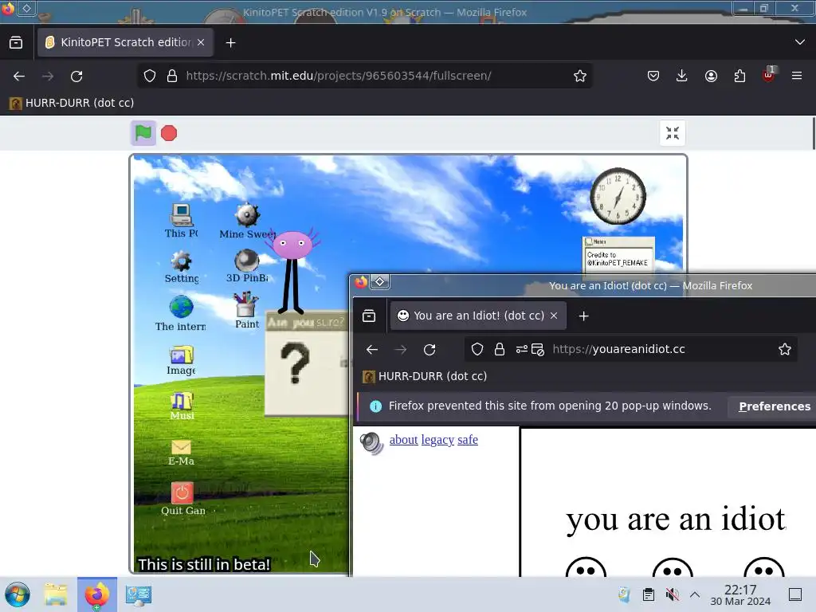The width and height of the screenshot is (816, 612).
Task: Open the E-Mail envelope icon
Action: [x=181, y=453]
